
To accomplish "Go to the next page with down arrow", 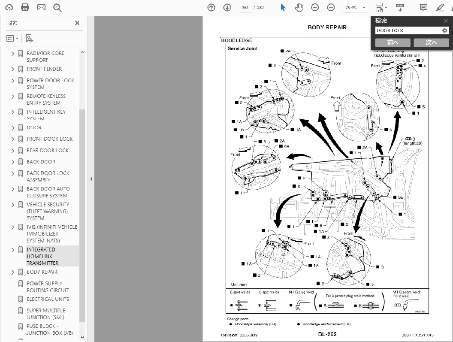I will (227, 8).
